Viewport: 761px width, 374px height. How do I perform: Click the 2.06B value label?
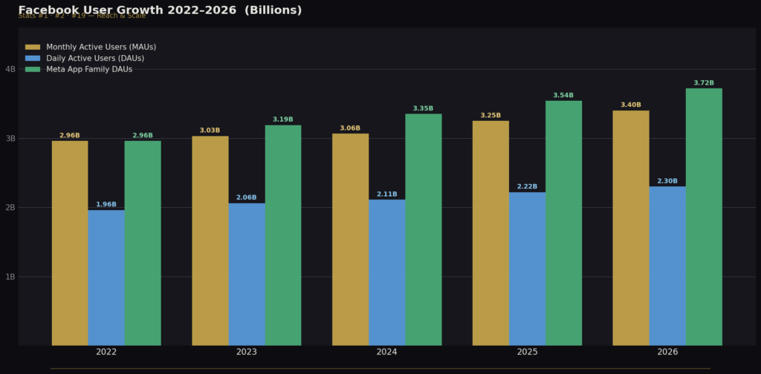point(247,197)
